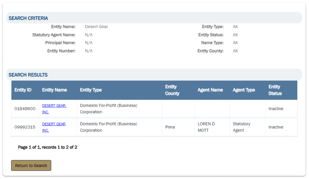Image resolution: width=309 pixels, height=179 pixels.
Task: Sort by the Agent Name column header
Action: tap(210, 90)
